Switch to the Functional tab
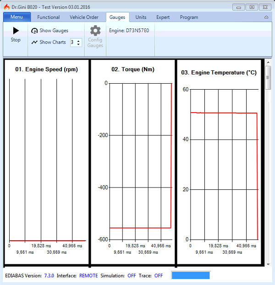This screenshot has width=275, height=285. pyautogui.click(x=49, y=17)
